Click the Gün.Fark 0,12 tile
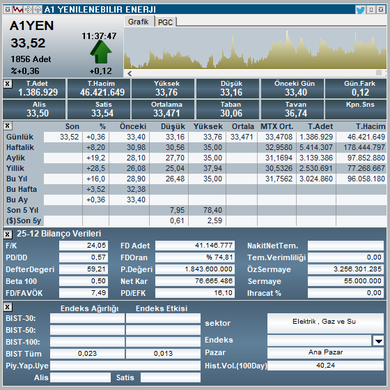Image resolution: width=390 pixels, height=390 pixels. pos(356,89)
